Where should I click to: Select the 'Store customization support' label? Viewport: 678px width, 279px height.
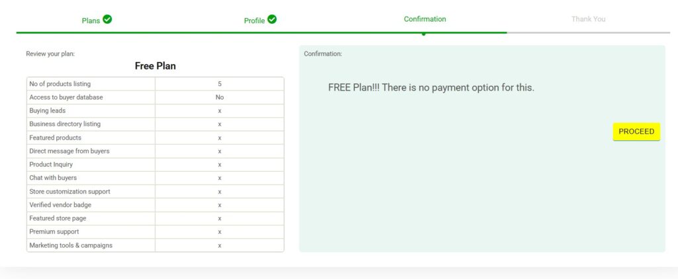pyautogui.click(x=70, y=191)
